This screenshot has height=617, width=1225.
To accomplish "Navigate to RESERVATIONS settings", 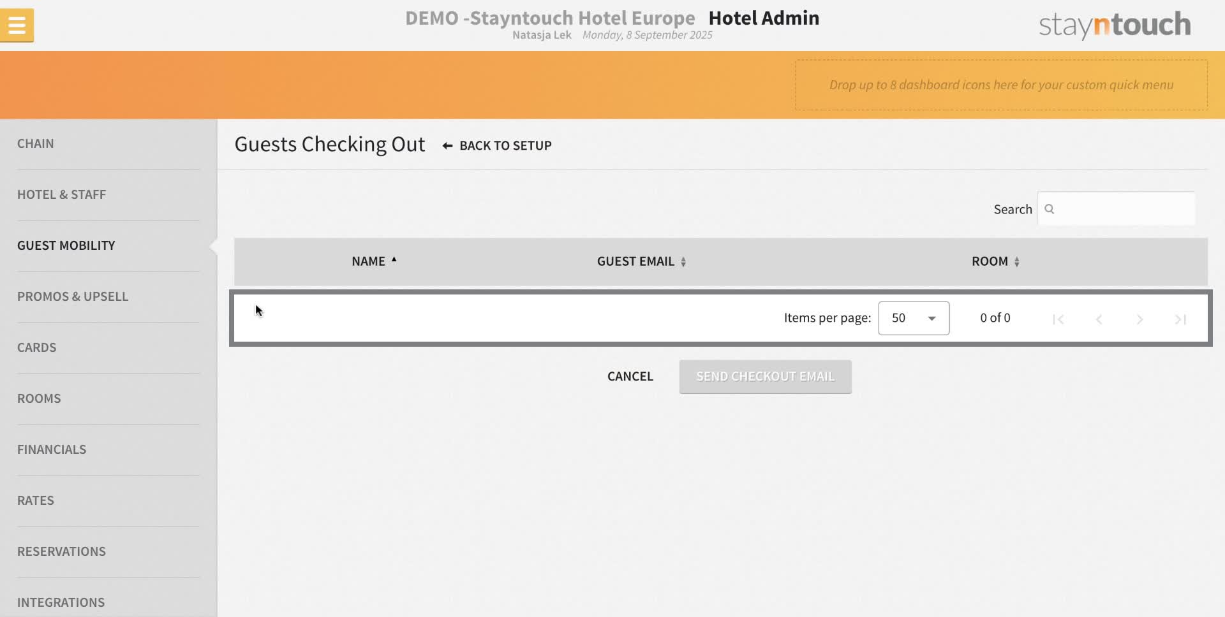I will point(61,551).
